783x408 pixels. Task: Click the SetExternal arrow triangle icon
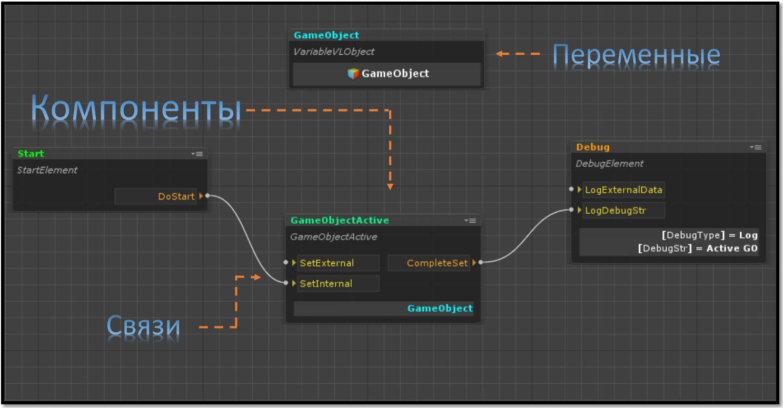coord(294,263)
